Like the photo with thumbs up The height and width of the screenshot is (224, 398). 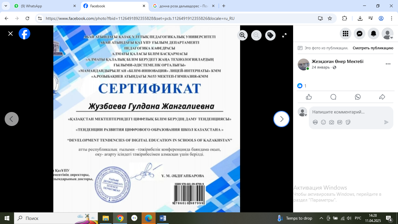coord(309,97)
